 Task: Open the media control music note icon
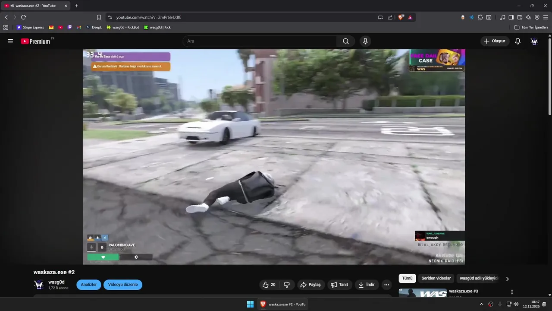pyautogui.click(x=502, y=17)
